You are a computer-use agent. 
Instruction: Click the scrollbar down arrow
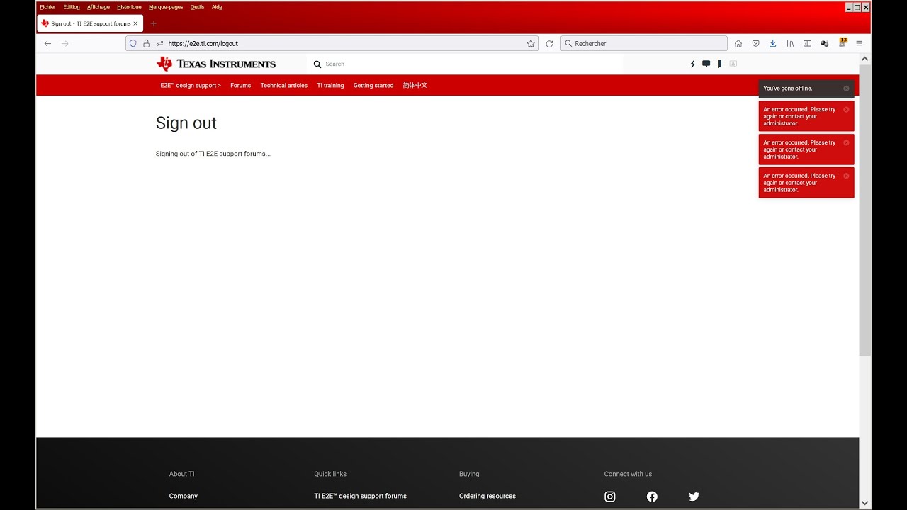tap(865, 503)
